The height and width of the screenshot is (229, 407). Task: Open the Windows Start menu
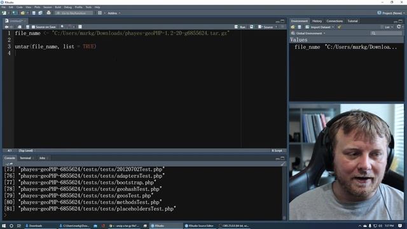coord(4,226)
